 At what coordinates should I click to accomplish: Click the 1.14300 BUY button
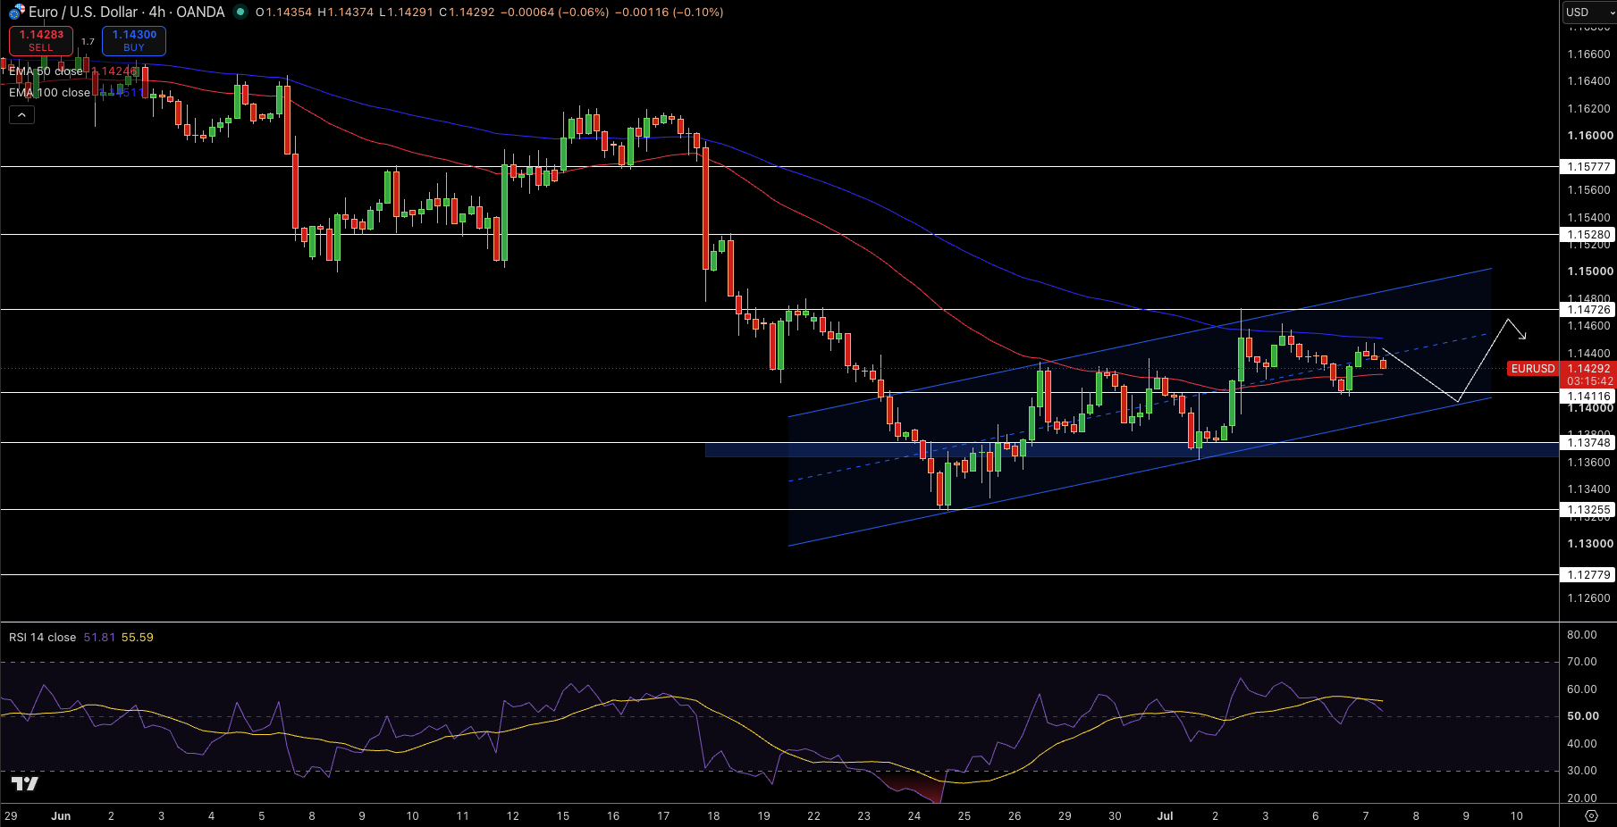click(x=134, y=40)
